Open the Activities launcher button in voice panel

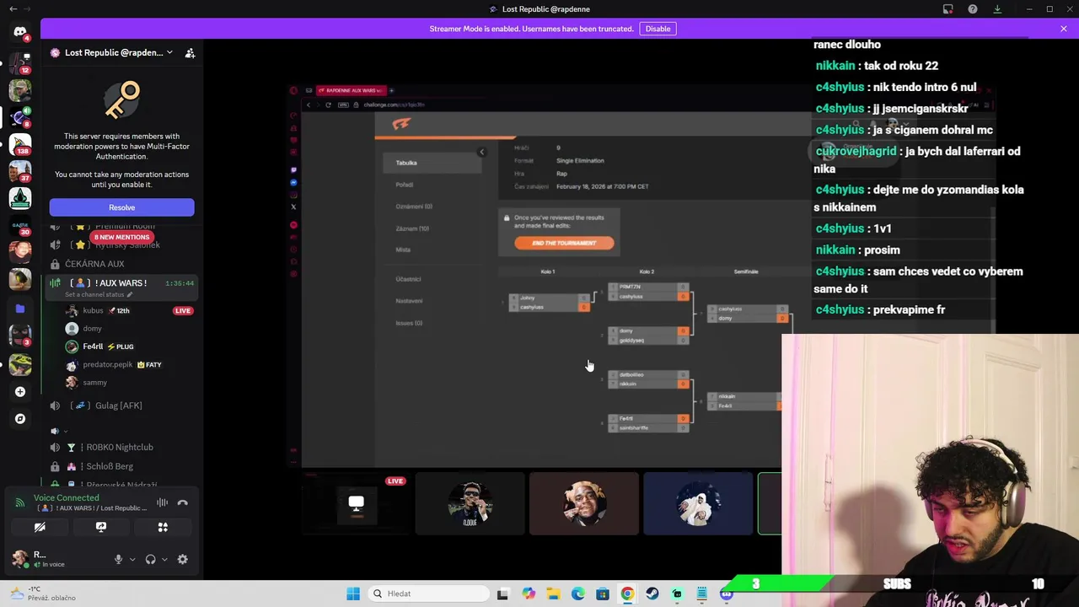163,527
